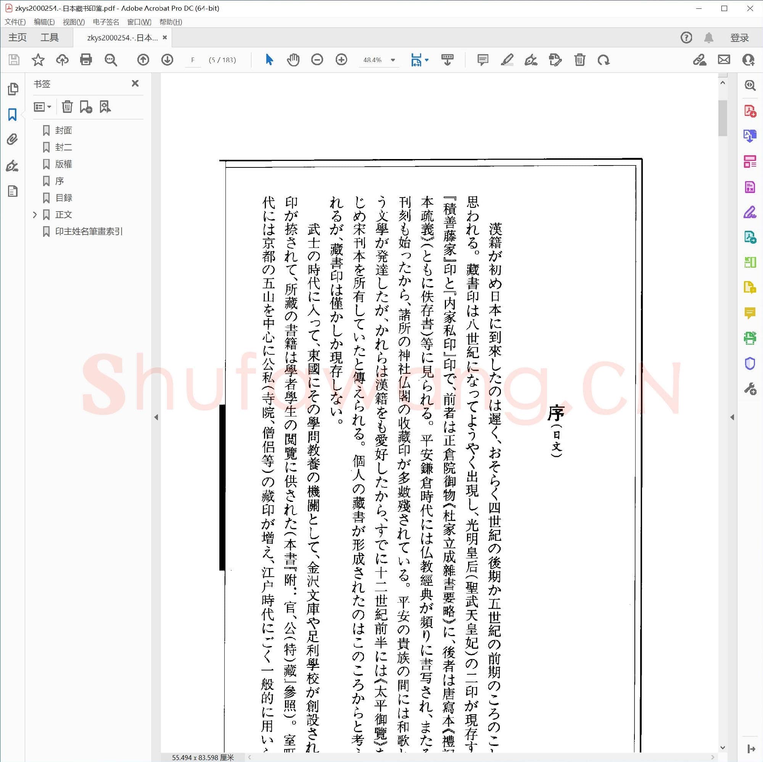Toggle the page thumbnails panel
Image resolution: width=763 pixels, height=762 pixels.
(13, 89)
